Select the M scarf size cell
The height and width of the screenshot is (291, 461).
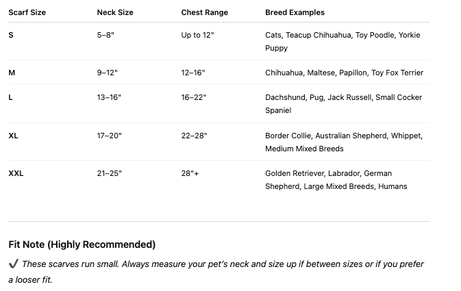pos(12,73)
